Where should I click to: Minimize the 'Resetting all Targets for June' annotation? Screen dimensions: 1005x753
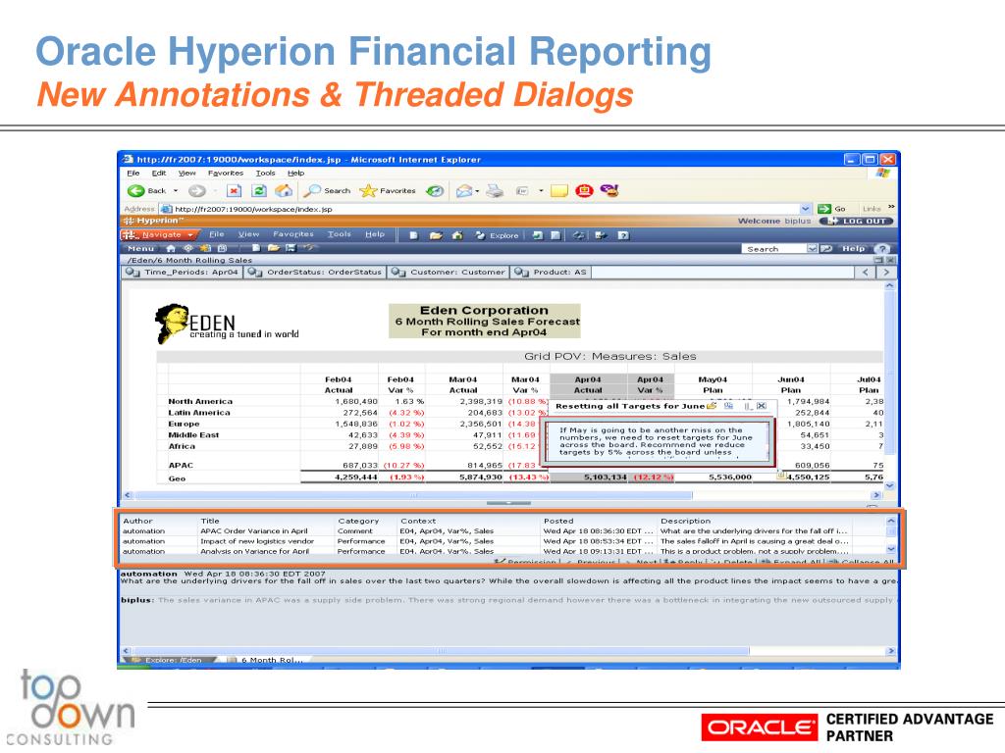[747, 406]
